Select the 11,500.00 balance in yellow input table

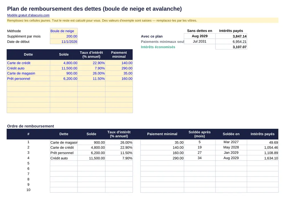pos(64,68)
